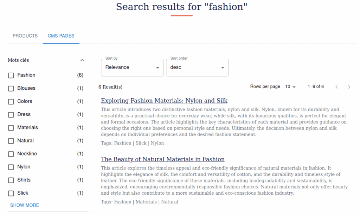Enable the Colors filter checkbox
The height and width of the screenshot is (214, 360).
pyautogui.click(x=11, y=102)
